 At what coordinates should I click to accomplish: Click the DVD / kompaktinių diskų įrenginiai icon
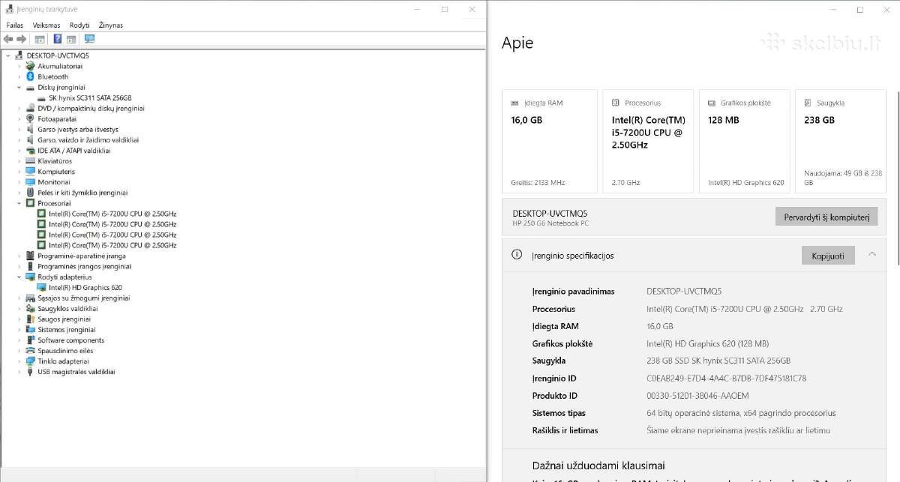[x=31, y=108]
